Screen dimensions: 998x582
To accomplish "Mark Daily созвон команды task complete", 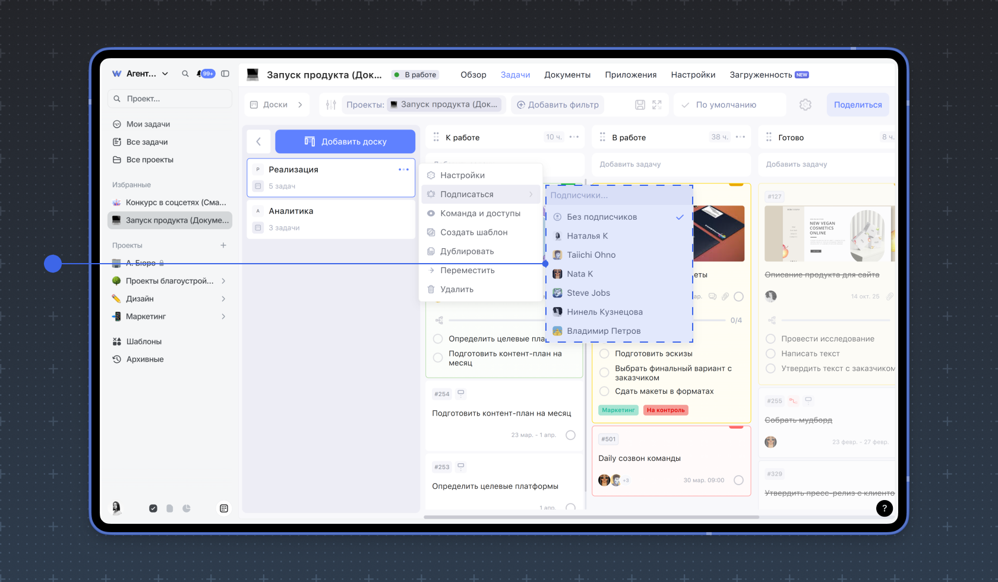I will pos(738,480).
